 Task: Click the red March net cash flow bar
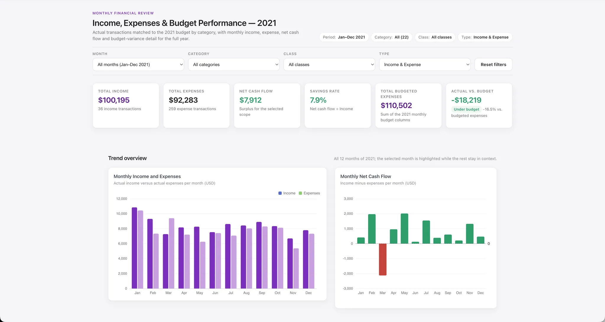pos(383,259)
